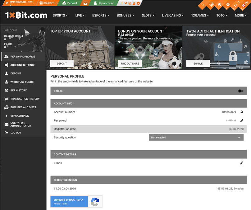Screen dimensions: 251x210
Task: Click the trophy results ribbon icon
Action: tap(220, 4)
